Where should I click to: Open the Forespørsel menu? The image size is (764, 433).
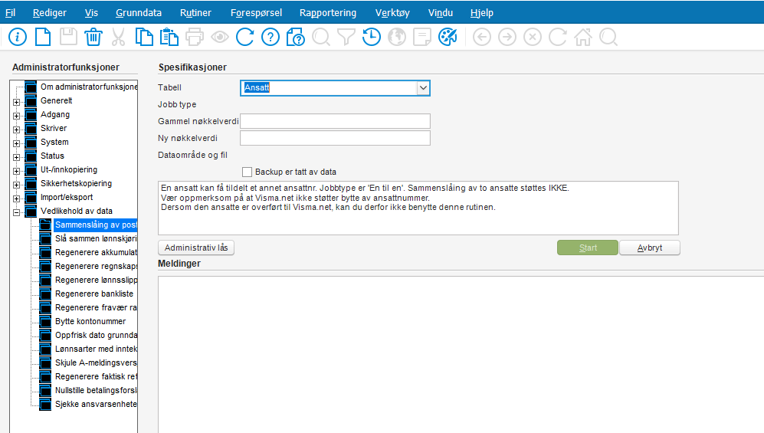point(256,13)
